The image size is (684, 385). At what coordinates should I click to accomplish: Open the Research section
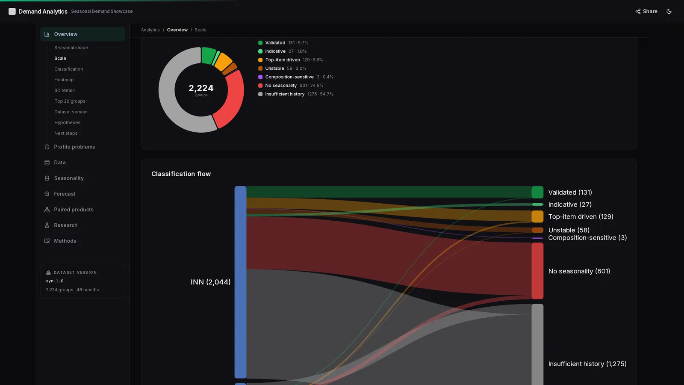pos(83,225)
